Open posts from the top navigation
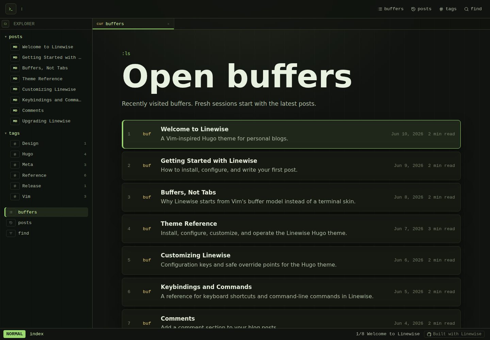The height and width of the screenshot is (340, 490). pyautogui.click(x=421, y=9)
